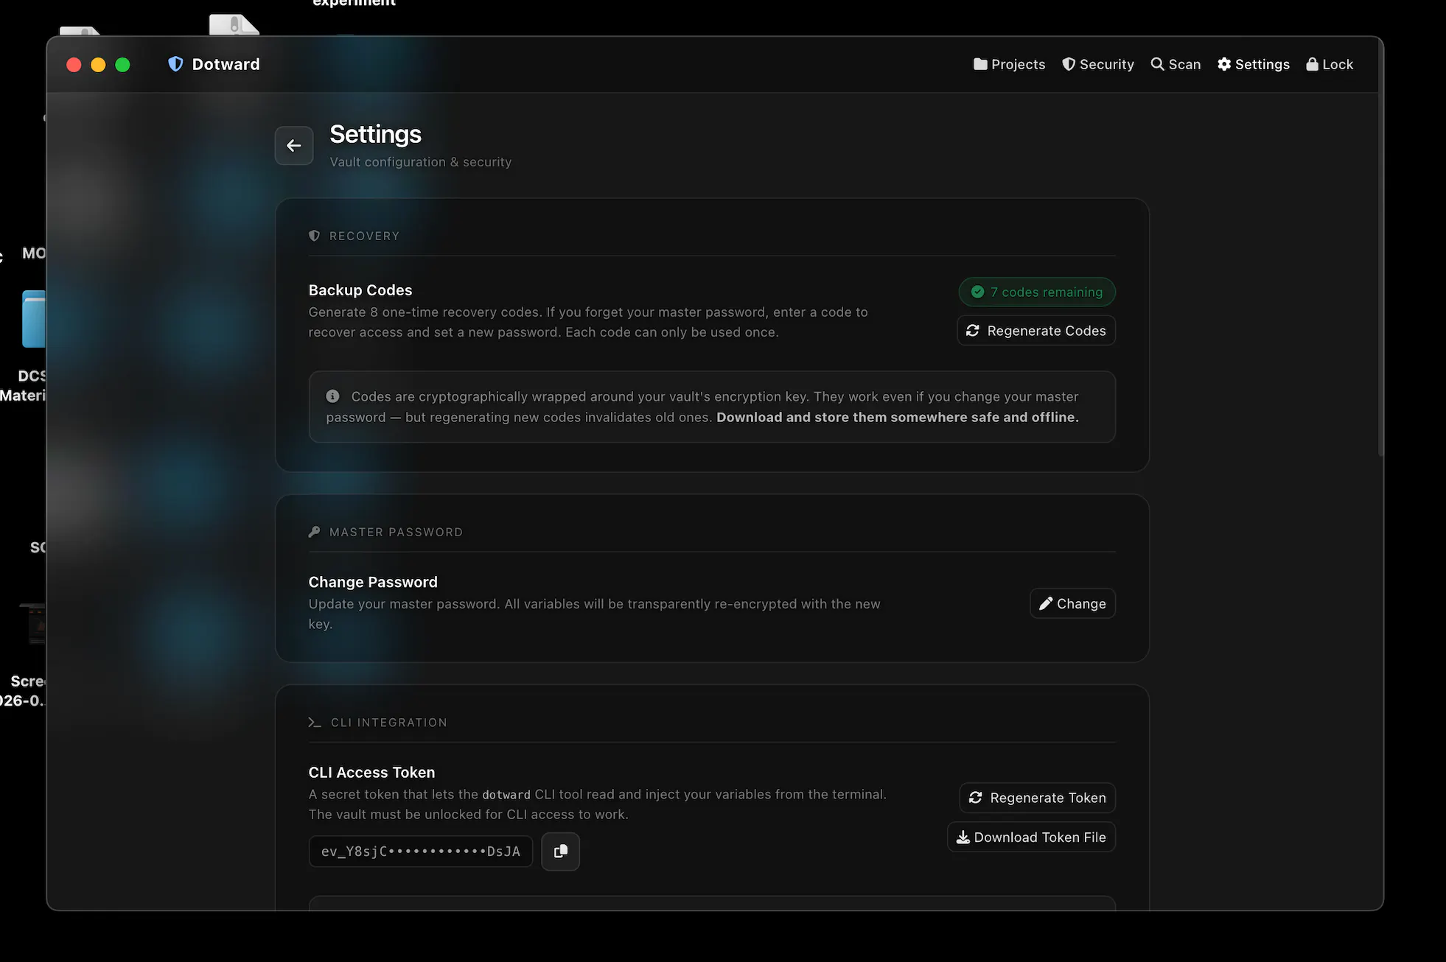Screen dimensions: 1446x962
Task: Click the CLI Access Token title
Action: (372, 773)
